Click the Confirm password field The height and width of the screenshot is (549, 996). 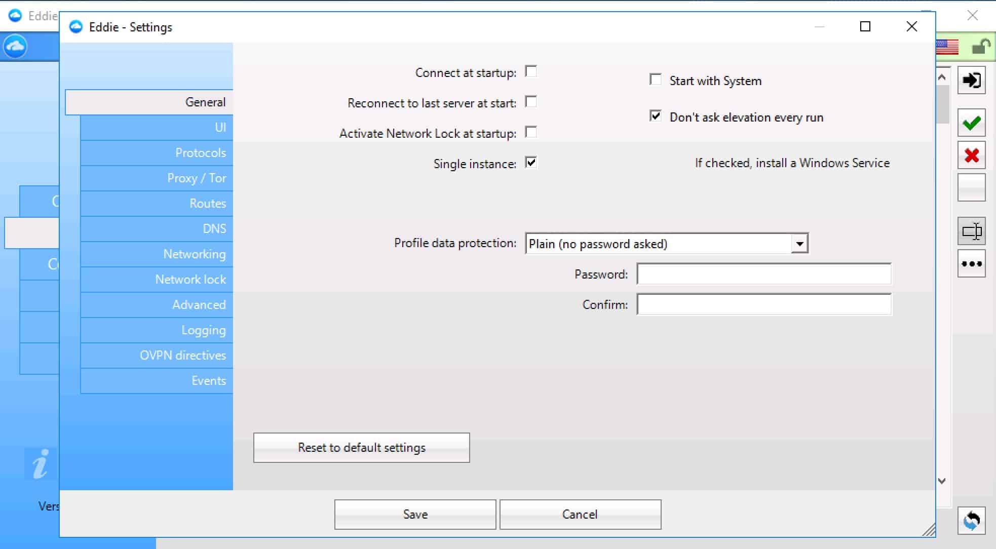pos(764,304)
